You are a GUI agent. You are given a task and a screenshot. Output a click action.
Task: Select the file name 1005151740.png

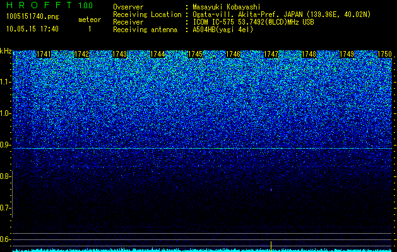pos(33,17)
